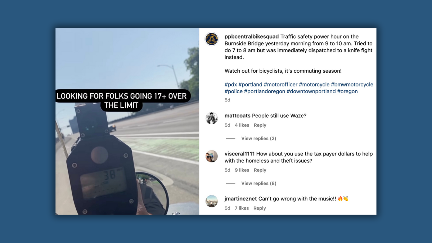Reply to jmartineznet comment

(260, 208)
